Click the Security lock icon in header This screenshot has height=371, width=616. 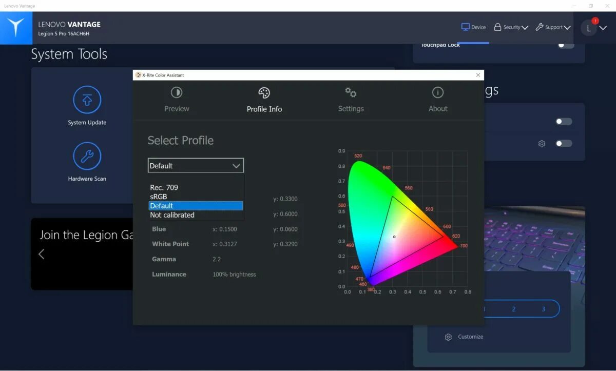click(x=497, y=27)
